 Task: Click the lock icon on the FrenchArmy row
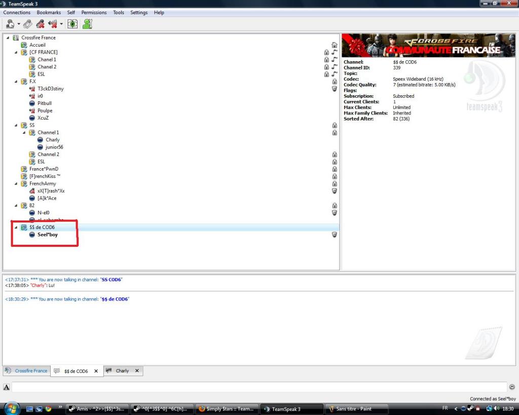[335, 183]
